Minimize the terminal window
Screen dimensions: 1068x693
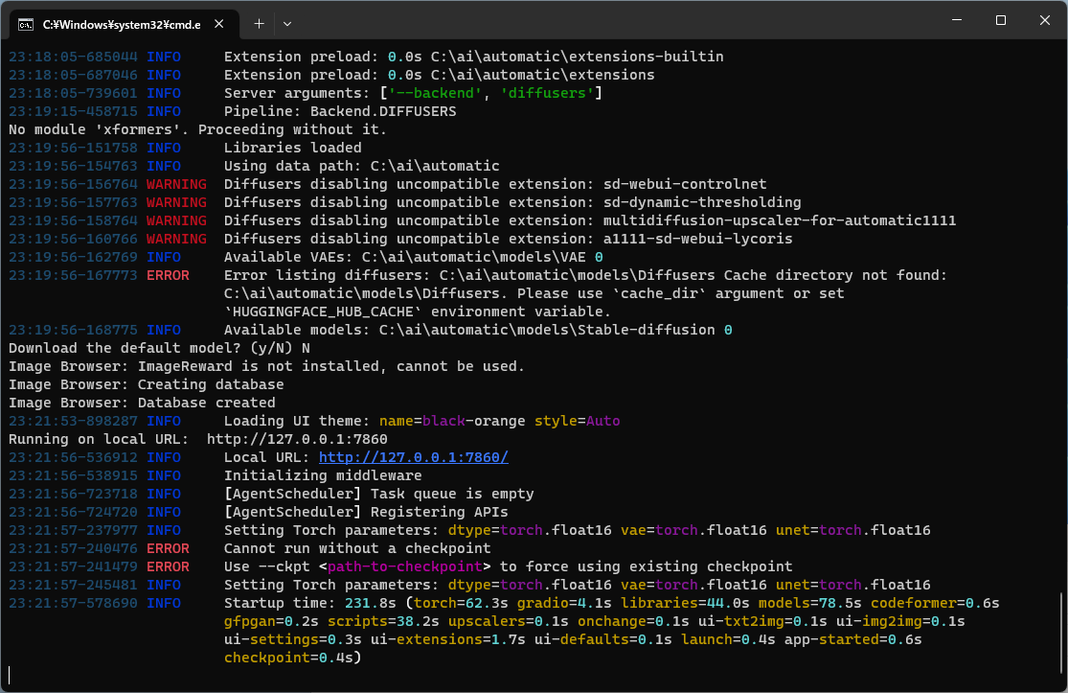point(957,20)
